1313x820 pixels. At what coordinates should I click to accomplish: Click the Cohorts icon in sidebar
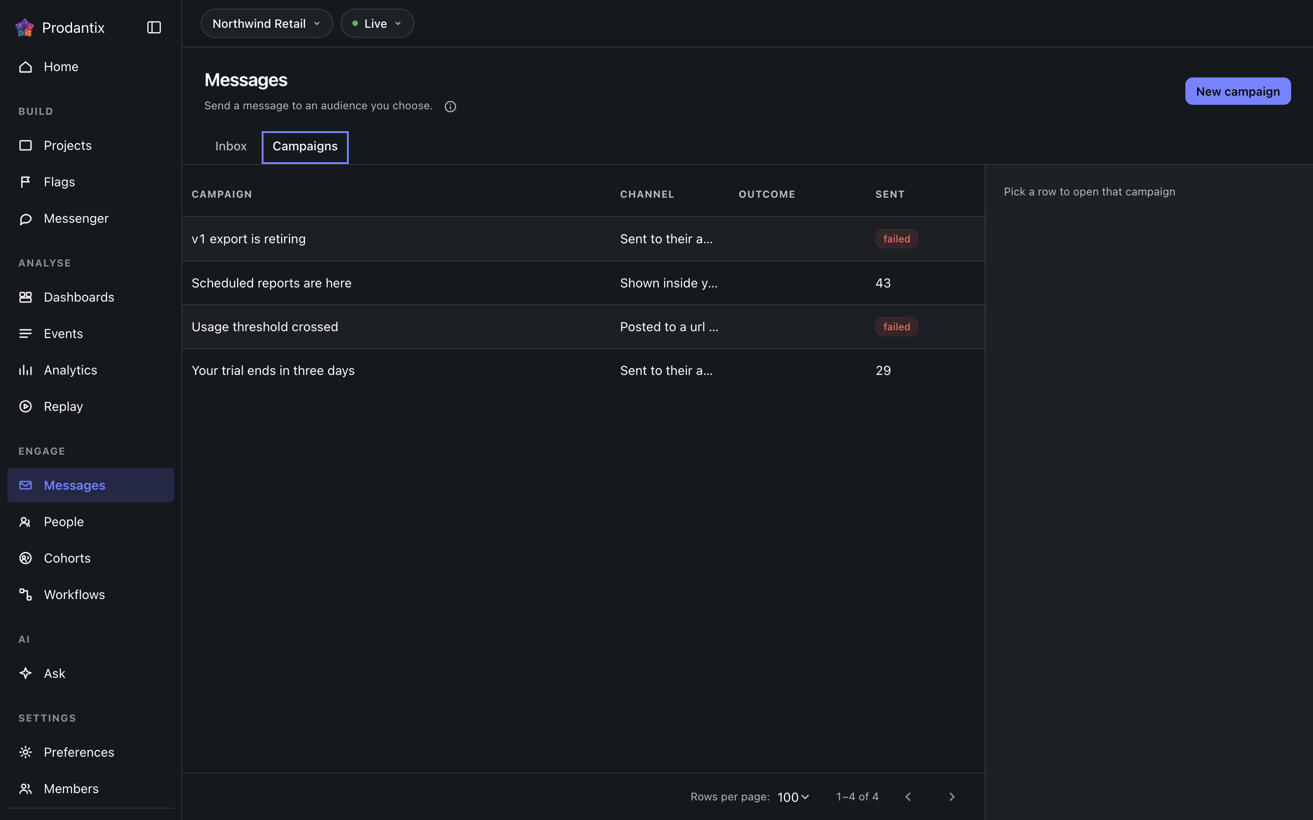[26, 558]
